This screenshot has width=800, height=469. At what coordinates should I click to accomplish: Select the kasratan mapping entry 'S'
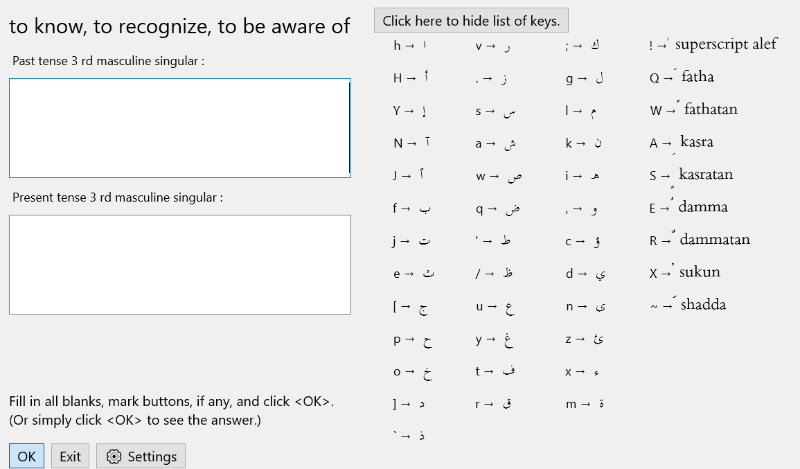[691, 174]
